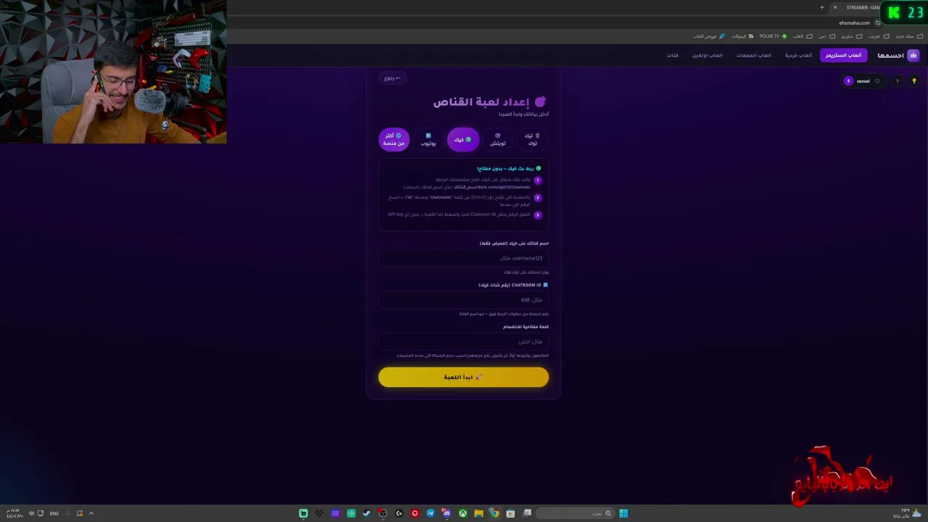The width and height of the screenshot is (928, 522).
Task: Open the فئات nav tab
Action: pyautogui.click(x=673, y=55)
